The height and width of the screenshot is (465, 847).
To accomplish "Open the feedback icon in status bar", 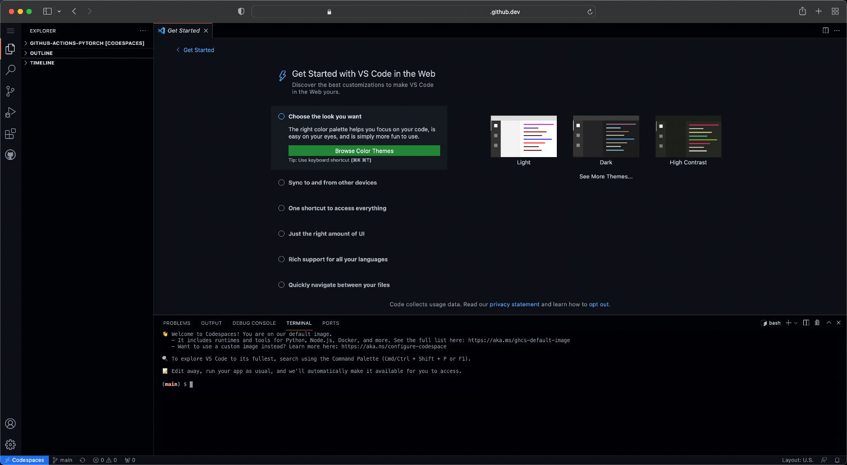I will pos(824,460).
